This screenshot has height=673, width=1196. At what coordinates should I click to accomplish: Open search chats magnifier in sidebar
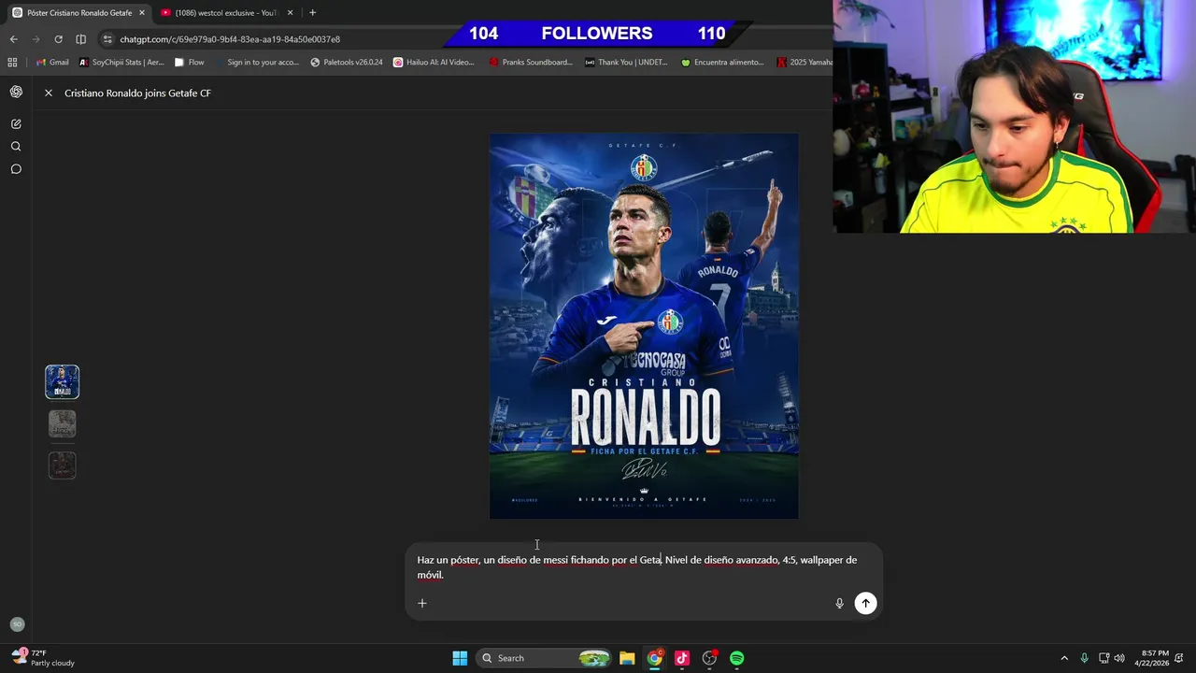[16, 147]
